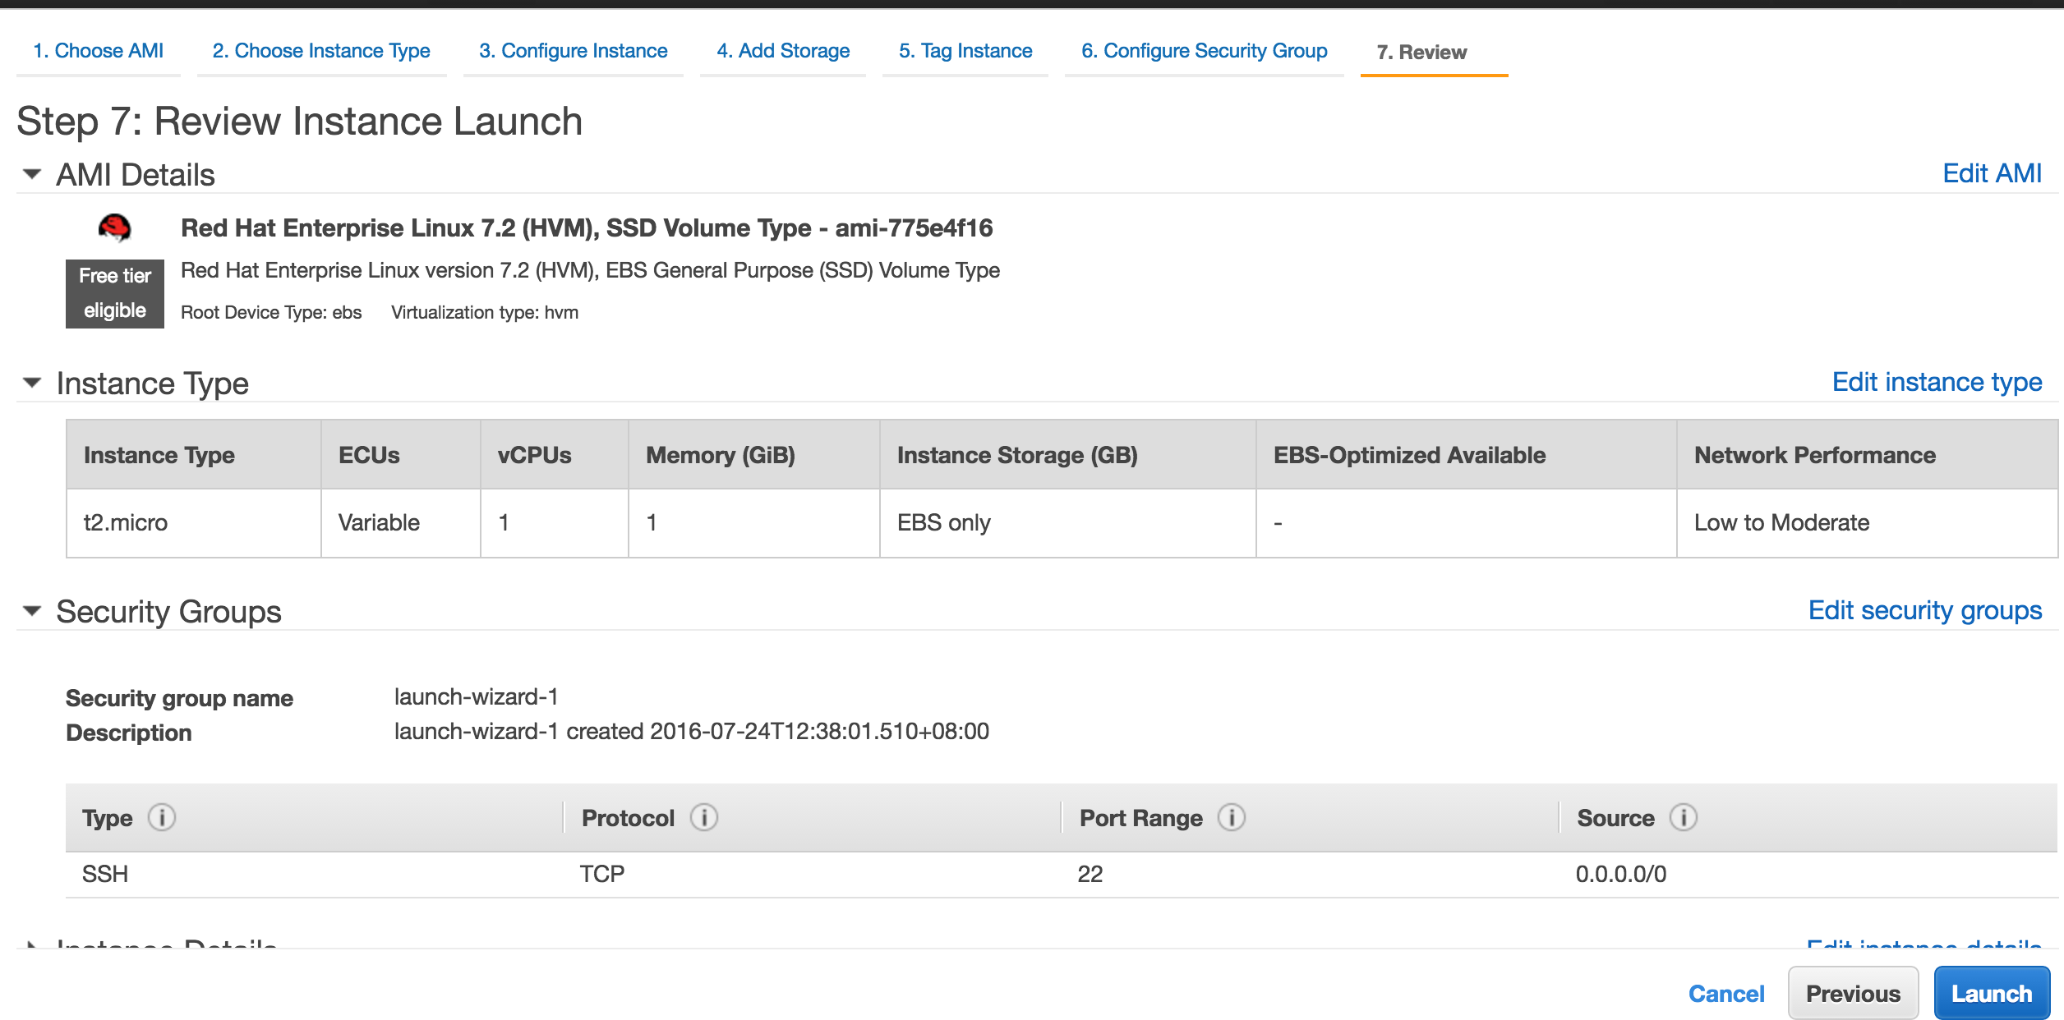Switch to the 5. Tag Instance step

[x=965, y=51]
